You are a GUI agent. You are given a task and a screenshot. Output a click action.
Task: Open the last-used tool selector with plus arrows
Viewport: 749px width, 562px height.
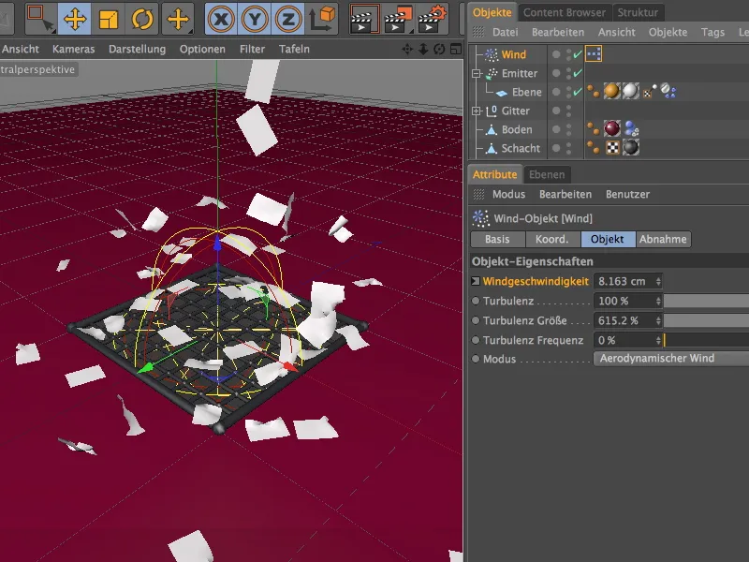point(178,18)
